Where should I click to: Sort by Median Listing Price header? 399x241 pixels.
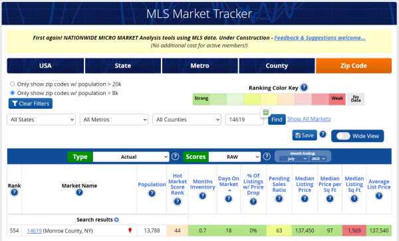(x=305, y=184)
